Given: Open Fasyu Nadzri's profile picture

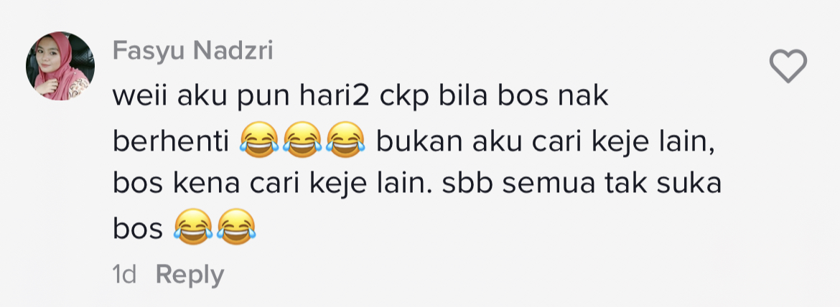Looking at the screenshot, I should point(60,66).
